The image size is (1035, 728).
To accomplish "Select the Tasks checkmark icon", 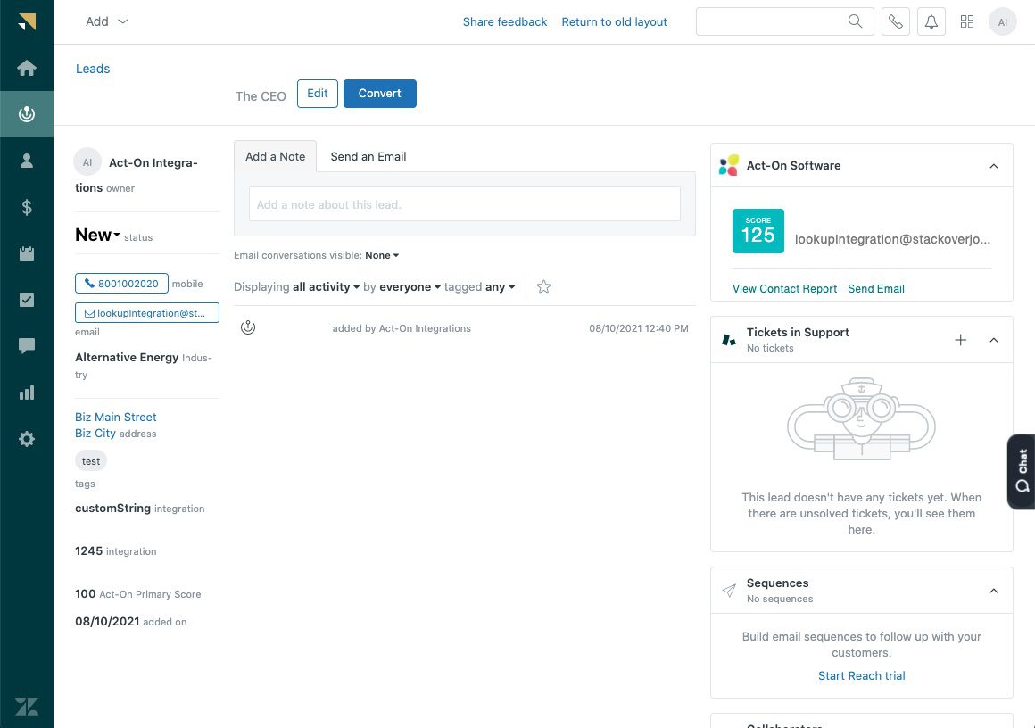I will click(x=27, y=300).
